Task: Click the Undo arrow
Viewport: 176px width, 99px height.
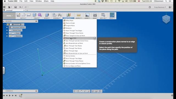Action: (20, 7)
